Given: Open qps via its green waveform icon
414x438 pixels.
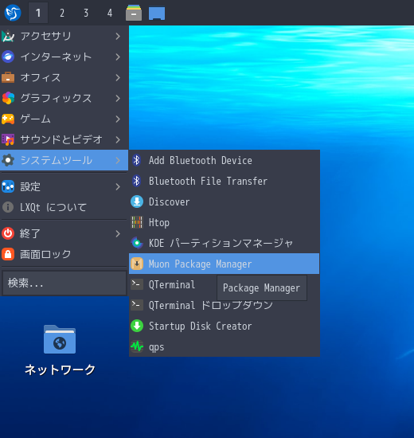Looking at the screenshot, I should click(137, 346).
